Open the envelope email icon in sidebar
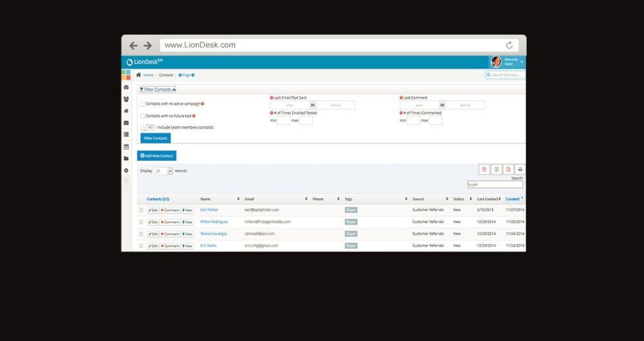The width and height of the screenshot is (644, 341). pos(126,122)
